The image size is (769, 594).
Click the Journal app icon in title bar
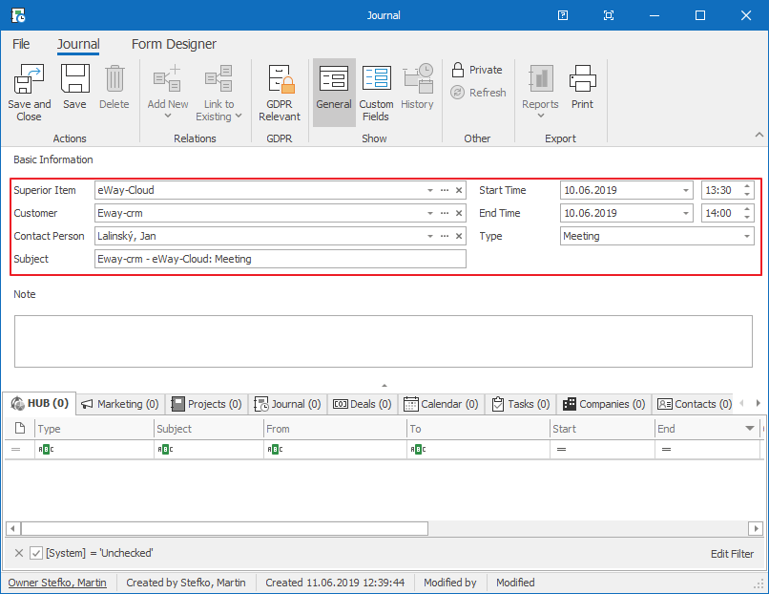tap(18, 15)
